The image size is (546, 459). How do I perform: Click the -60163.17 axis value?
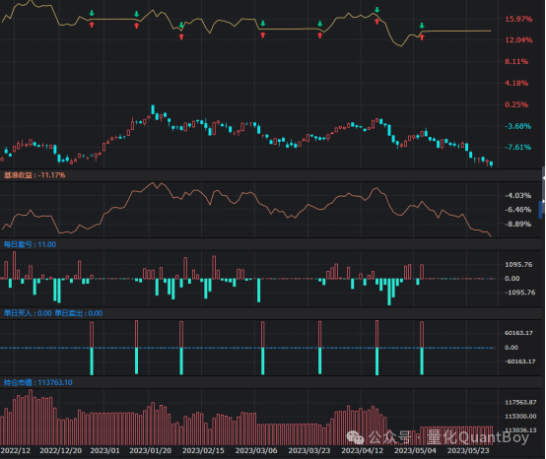[x=519, y=361]
